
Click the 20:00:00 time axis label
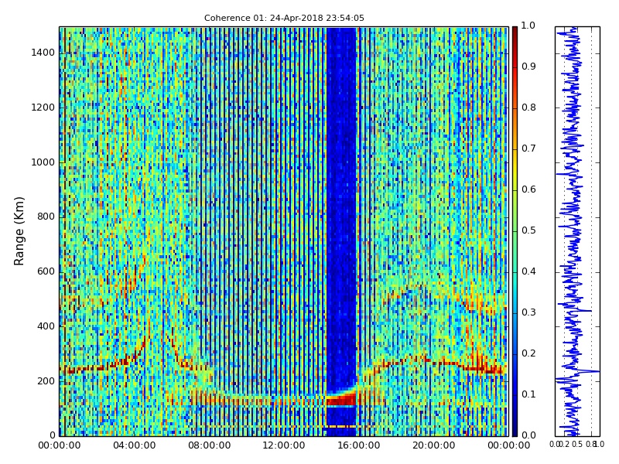click(x=434, y=445)
